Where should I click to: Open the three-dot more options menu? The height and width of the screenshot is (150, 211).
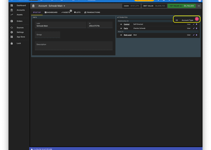coord(199,6)
